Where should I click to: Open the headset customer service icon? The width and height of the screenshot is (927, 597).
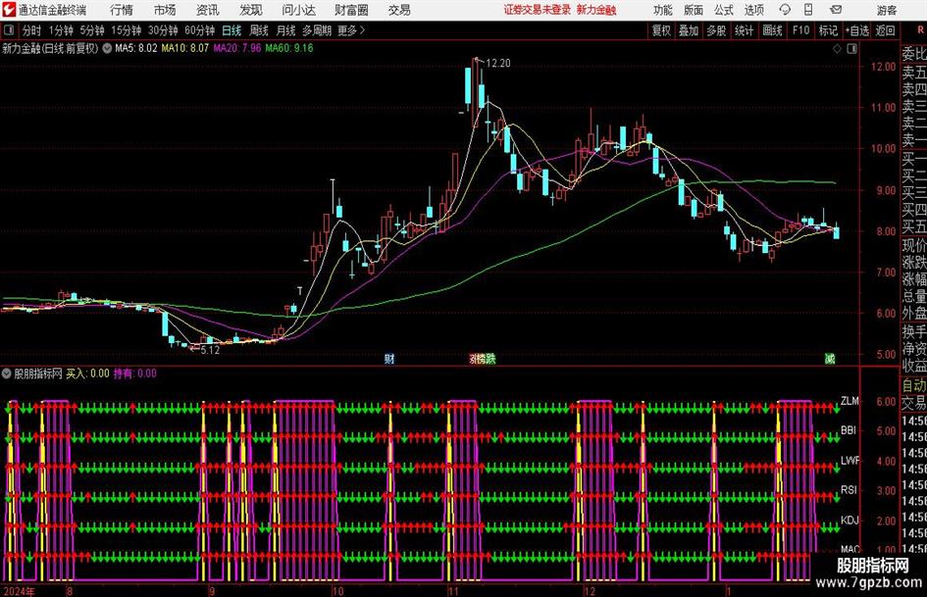(x=785, y=10)
